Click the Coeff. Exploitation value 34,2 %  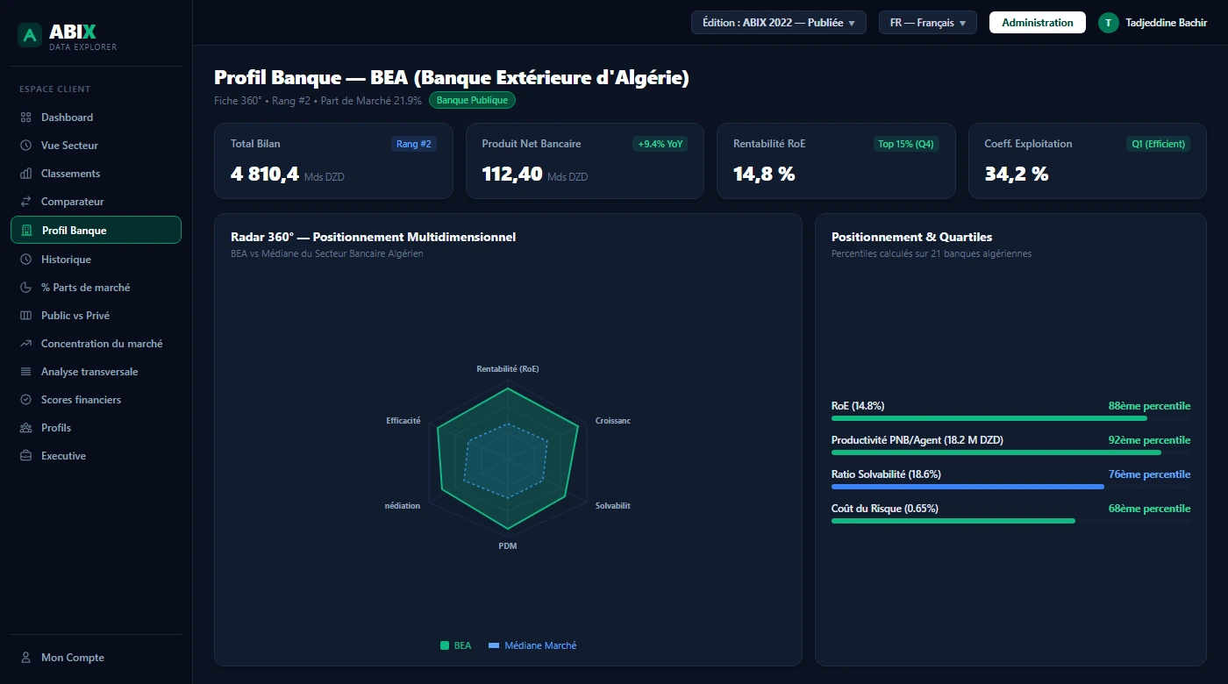tap(1017, 174)
